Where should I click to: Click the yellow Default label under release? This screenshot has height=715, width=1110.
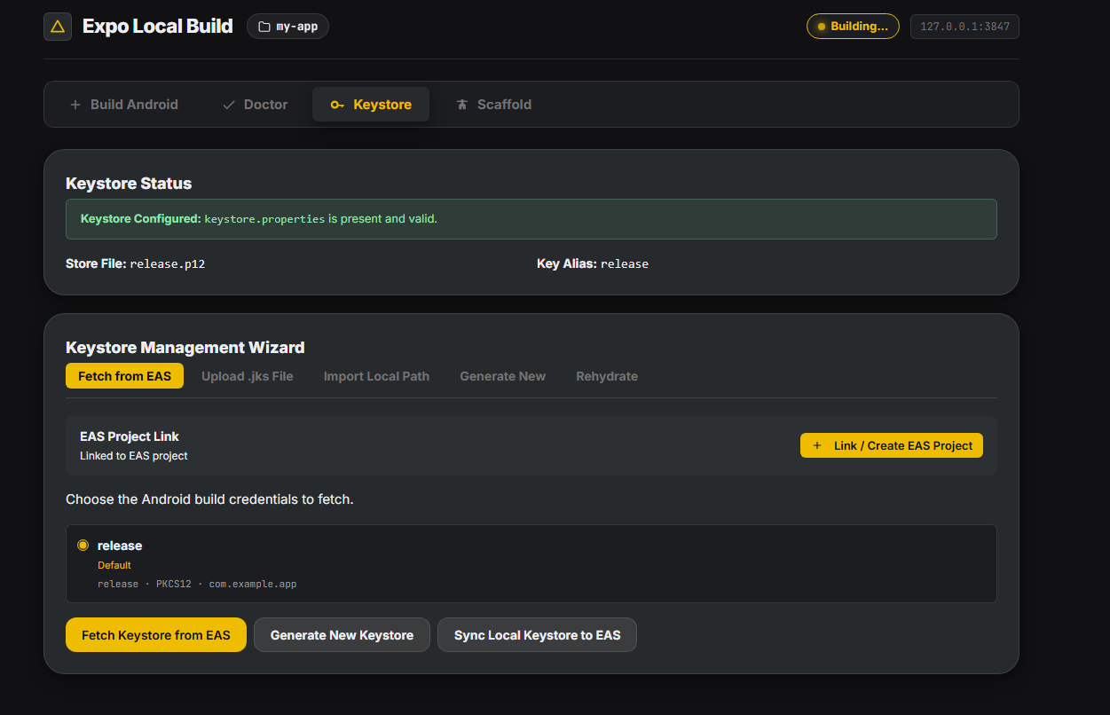pos(114,565)
